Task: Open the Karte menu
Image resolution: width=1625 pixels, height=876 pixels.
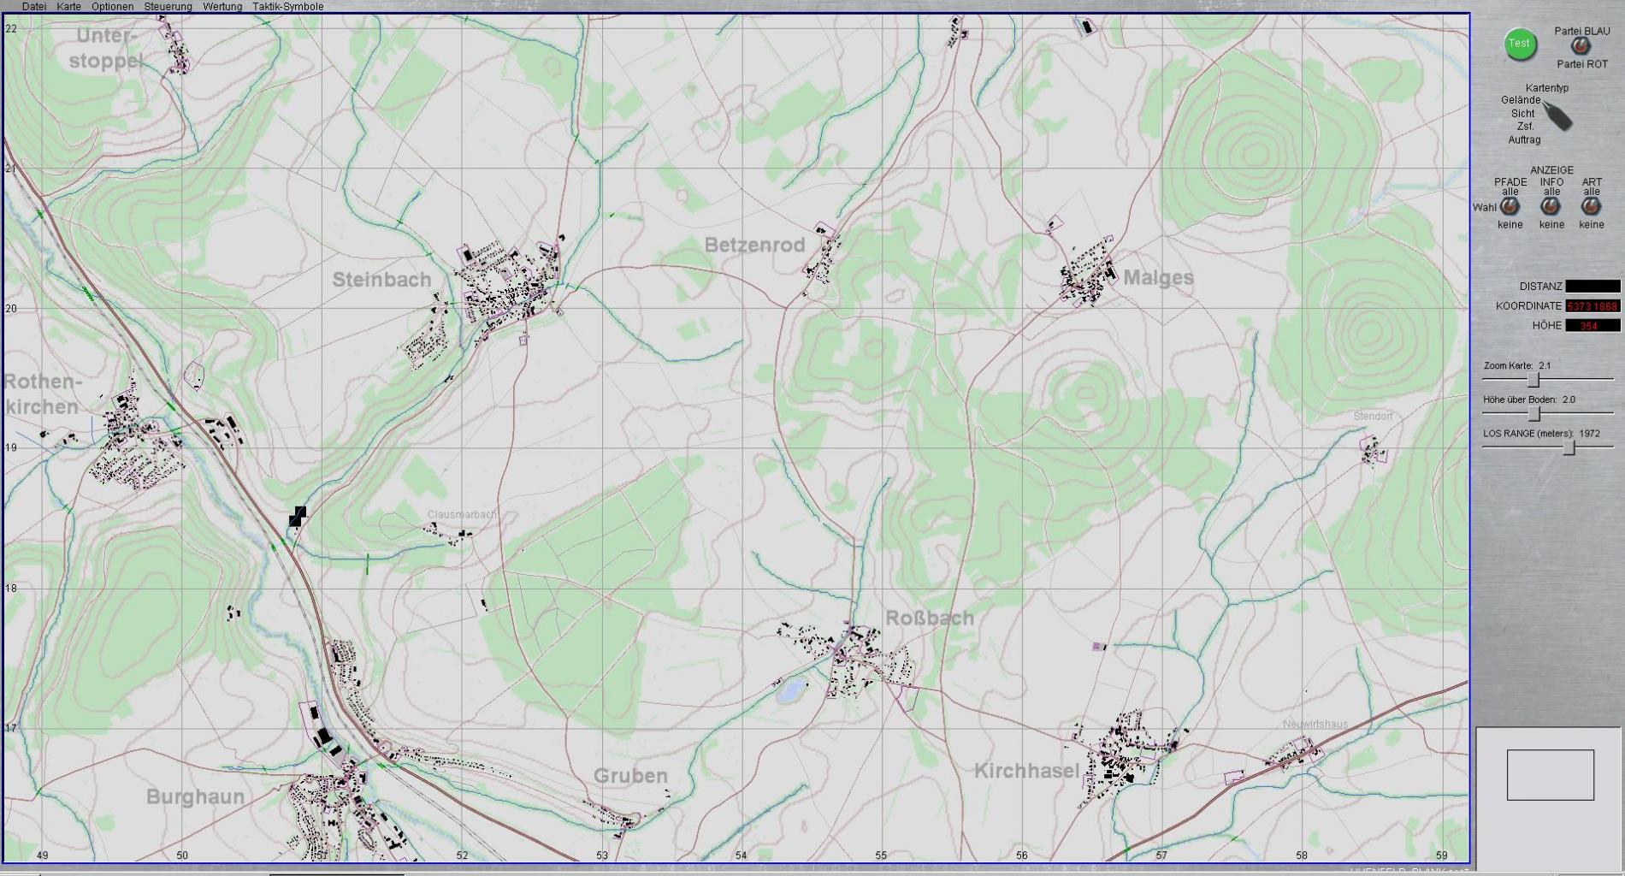Action: (69, 6)
